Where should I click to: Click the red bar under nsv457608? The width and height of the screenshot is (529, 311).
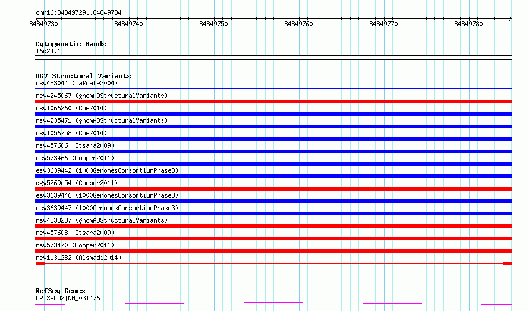[x=273, y=239]
